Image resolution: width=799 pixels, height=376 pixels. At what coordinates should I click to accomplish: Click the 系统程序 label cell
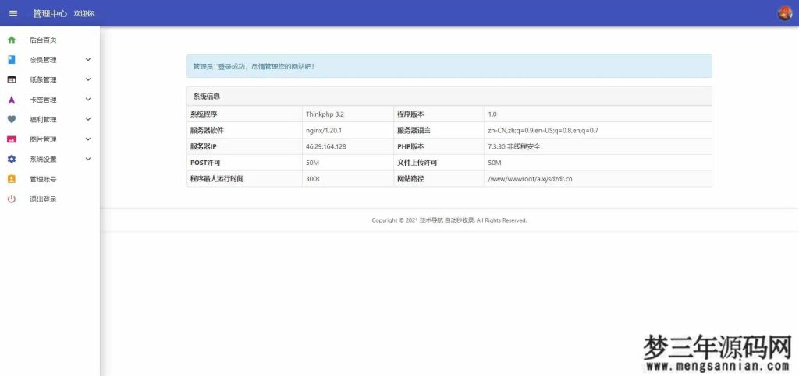tap(244, 114)
